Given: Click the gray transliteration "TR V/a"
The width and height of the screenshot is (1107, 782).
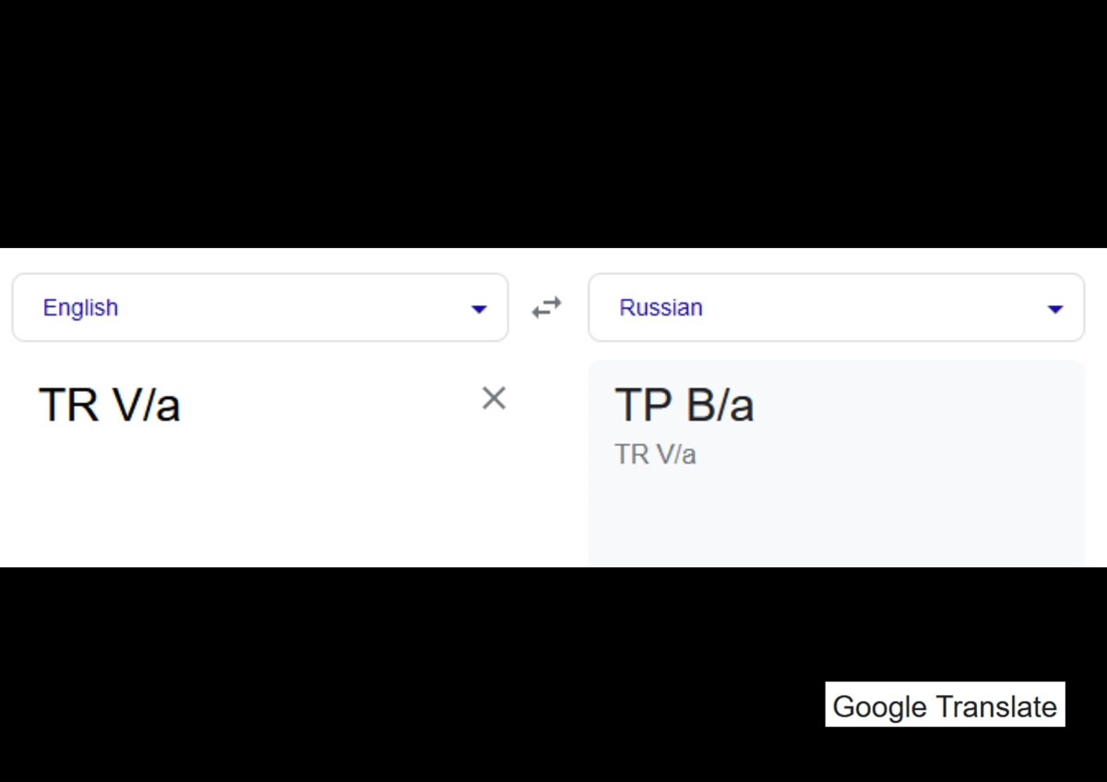Looking at the screenshot, I should [655, 455].
